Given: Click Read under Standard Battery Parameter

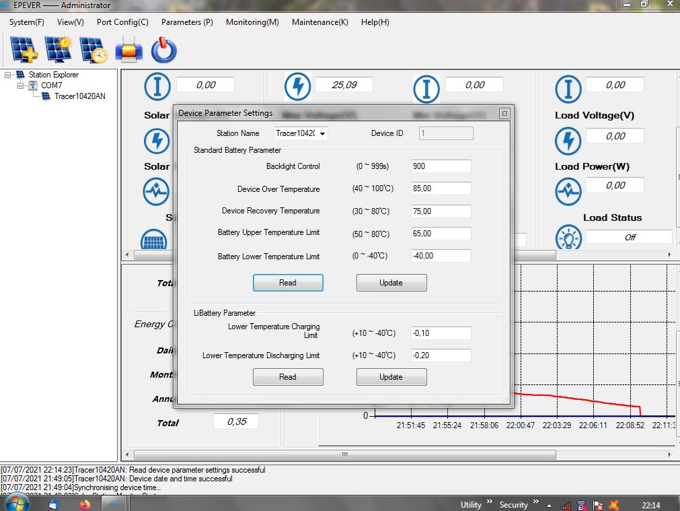Looking at the screenshot, I should click(288, 283).
